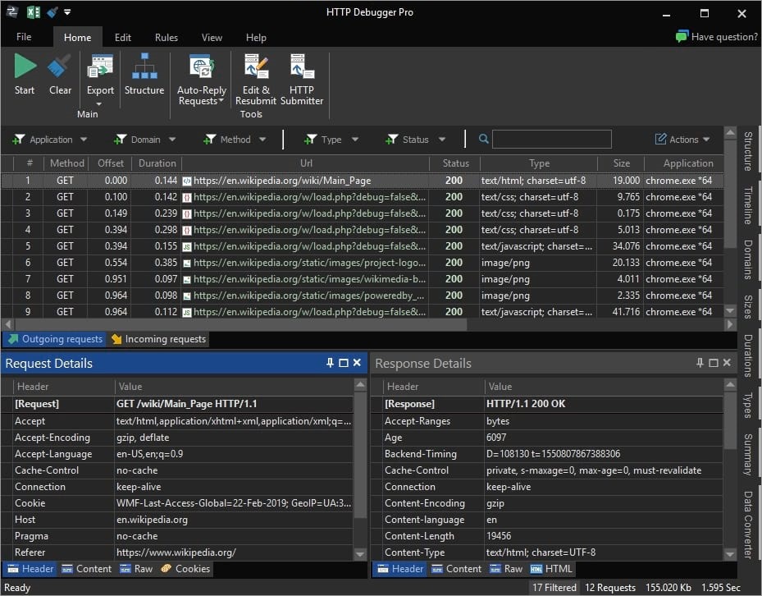The height and width of the screenshot is (596, 762).
Task: Pin the Request Details panel
Action: (x=330, y=363)
